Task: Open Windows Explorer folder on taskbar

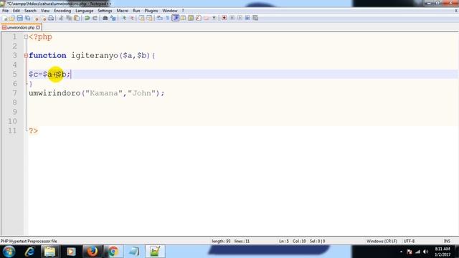Action: point(50,252)
